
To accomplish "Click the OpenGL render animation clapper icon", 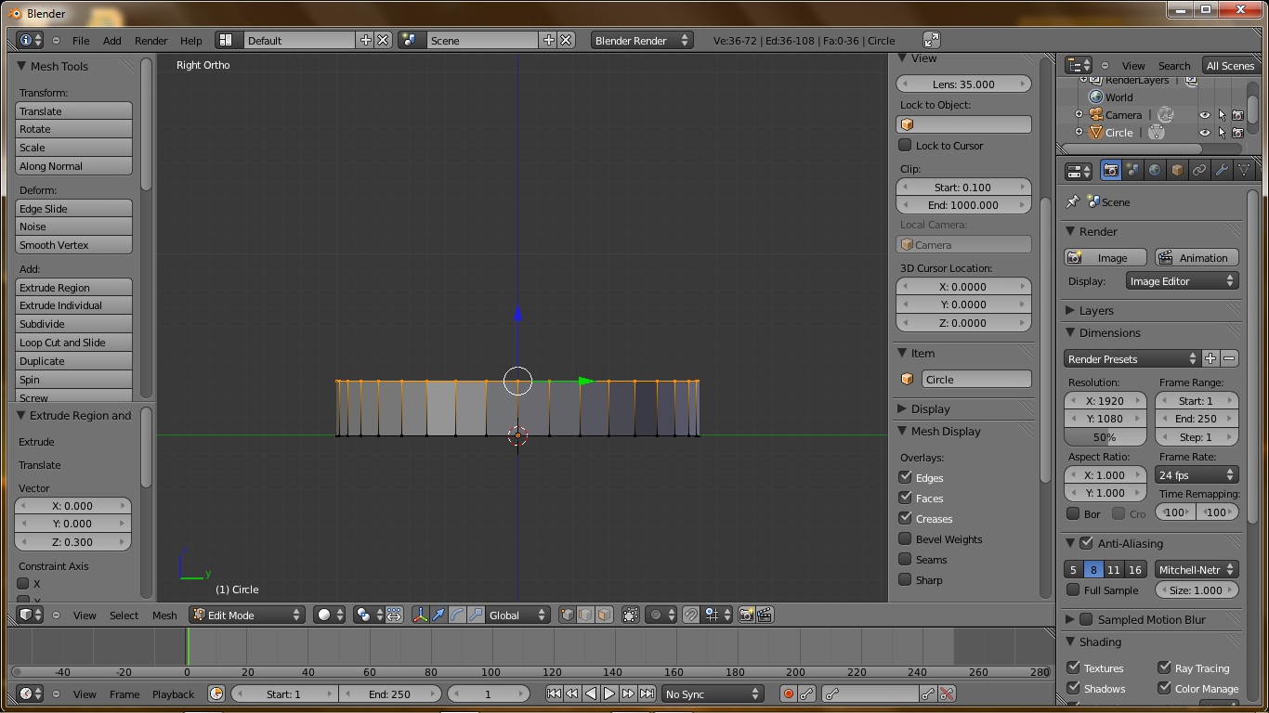I will 765,615.
